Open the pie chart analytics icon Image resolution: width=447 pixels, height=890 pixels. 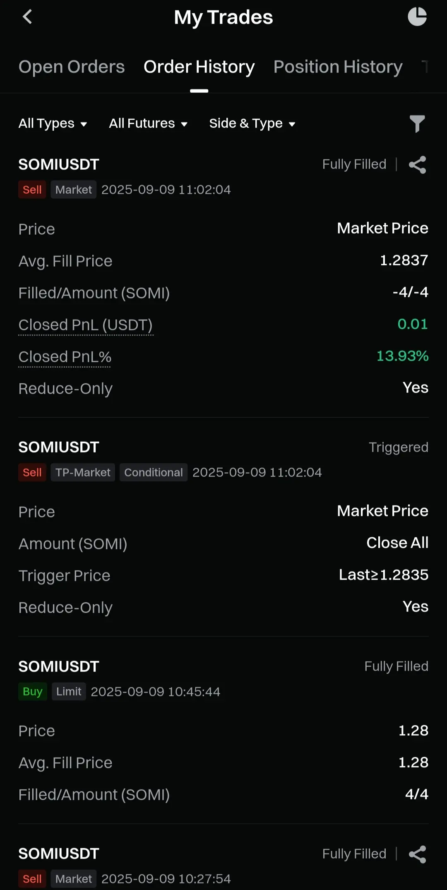(x=417, y=17)
